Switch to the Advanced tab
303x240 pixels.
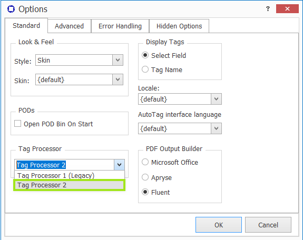(x=69, y=26)
